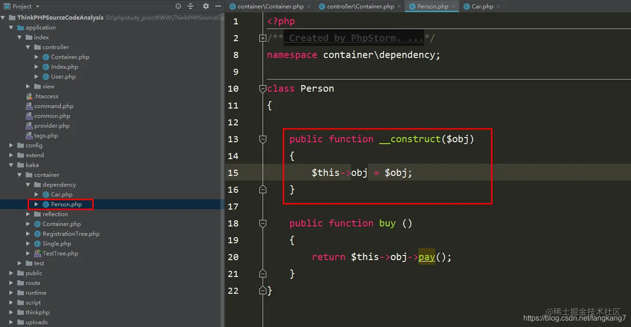Close the container\Container.php tab
The image size is (631, 327).
click(x=308, y=7)
